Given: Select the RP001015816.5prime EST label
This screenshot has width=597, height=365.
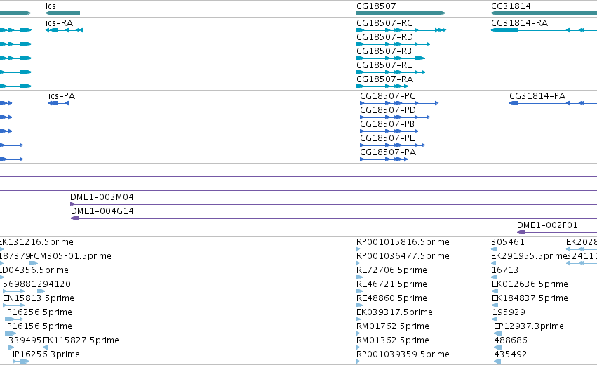Looking at the screenshot, I should coord(403,242).
